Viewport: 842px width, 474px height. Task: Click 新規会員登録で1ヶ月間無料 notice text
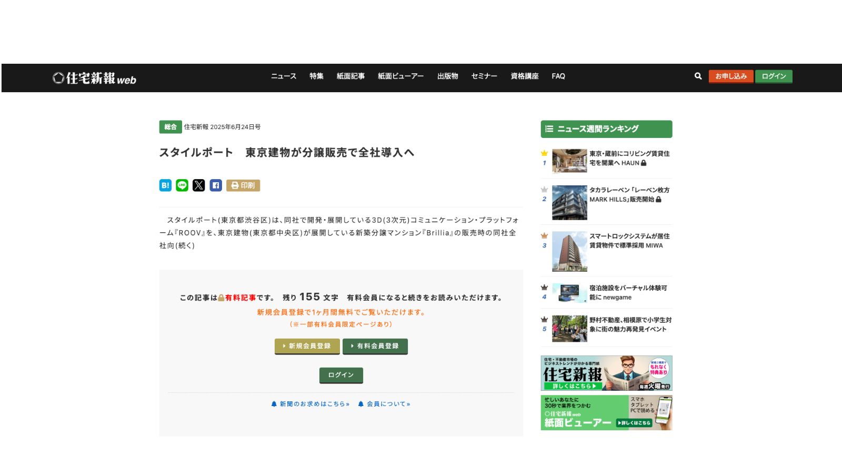click(341, 312)
